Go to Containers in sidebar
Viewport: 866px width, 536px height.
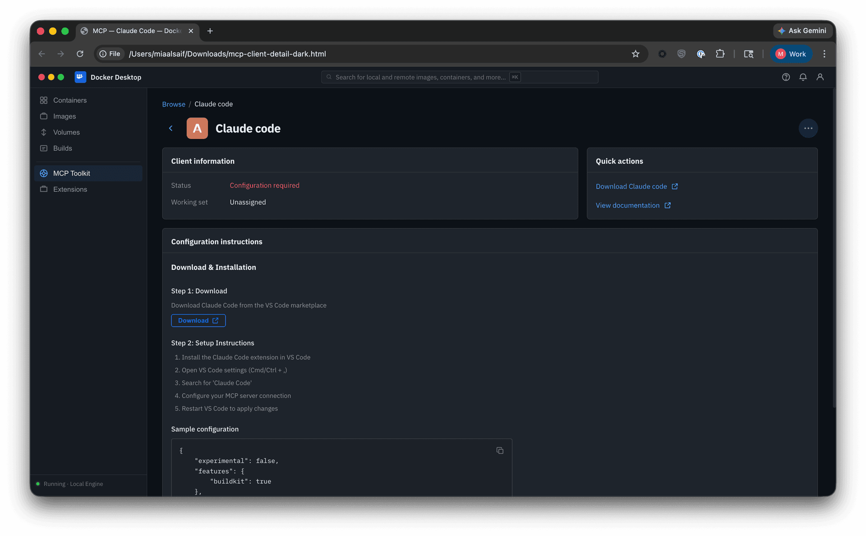tap(70, 100)
